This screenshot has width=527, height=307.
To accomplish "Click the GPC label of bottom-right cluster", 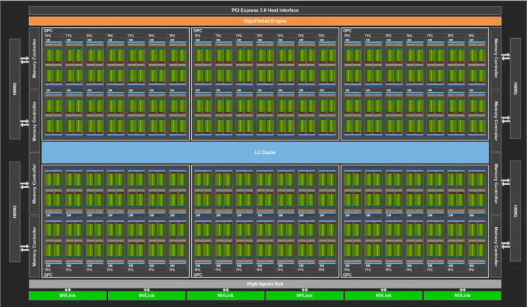I will pyautogui.click(x=347, y=275).
